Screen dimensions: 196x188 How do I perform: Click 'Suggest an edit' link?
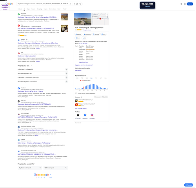[x=79, y=65]
